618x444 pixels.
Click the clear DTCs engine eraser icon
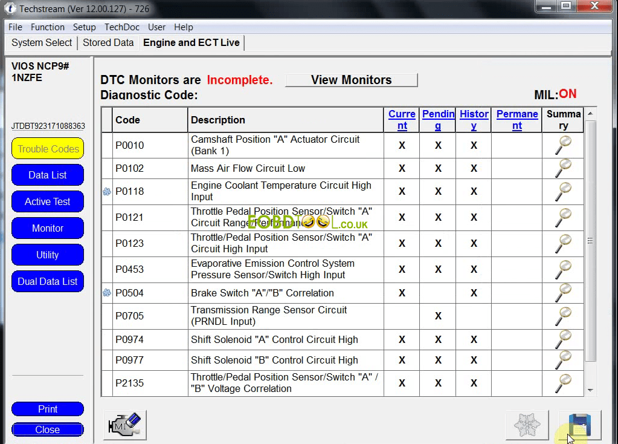coord(125,425)
